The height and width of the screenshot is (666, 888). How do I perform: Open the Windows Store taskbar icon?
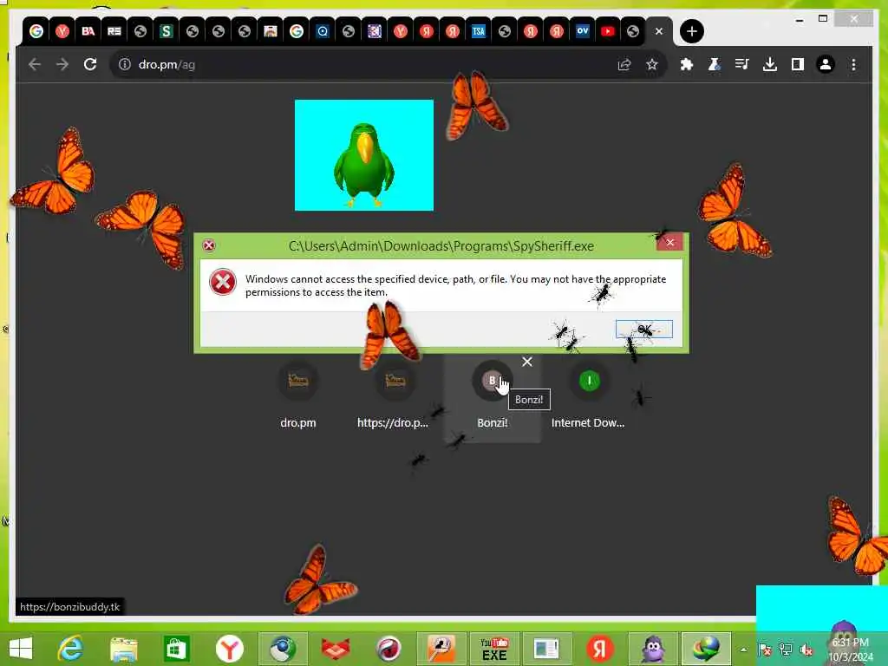pos(176,649)
